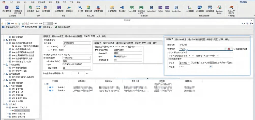255x120 pixels.
Task: Click the CRC32 校验和 selector arrow
Action: point(211,67)
